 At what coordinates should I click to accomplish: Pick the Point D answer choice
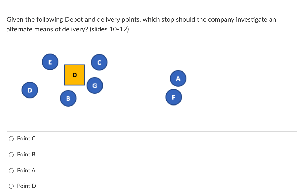pyautogui.click(x=11, y=186)
